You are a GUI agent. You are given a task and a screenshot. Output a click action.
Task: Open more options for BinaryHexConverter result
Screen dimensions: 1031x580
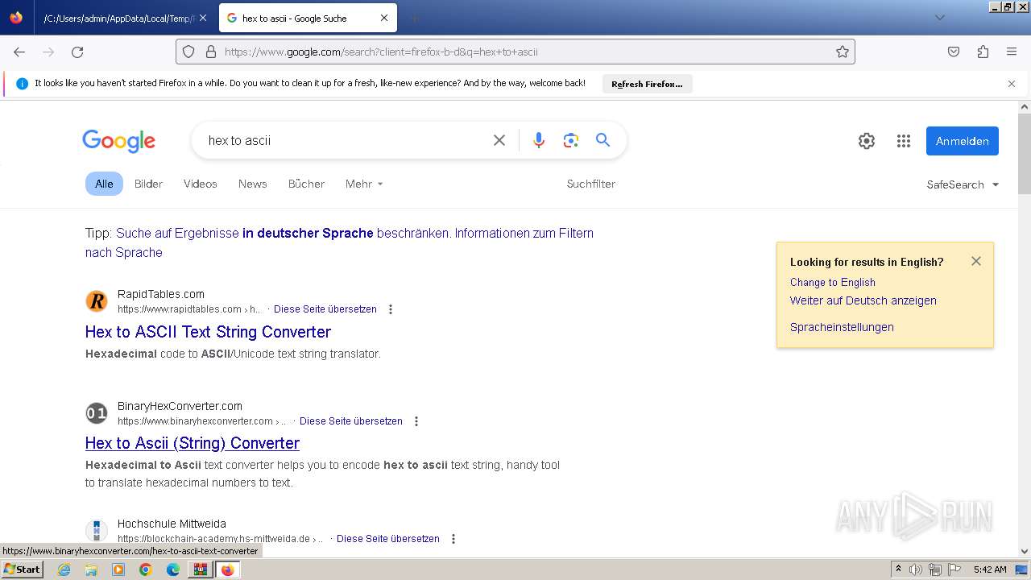416,421
